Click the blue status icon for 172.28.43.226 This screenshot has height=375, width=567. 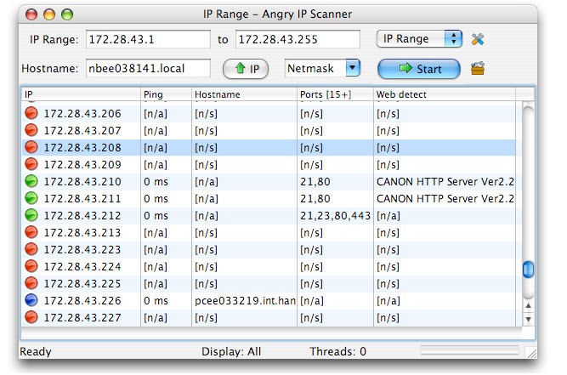click(x=31, y=300)
